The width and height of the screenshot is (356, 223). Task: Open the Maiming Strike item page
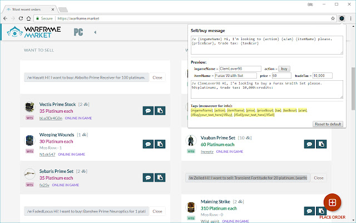pyautogui.click(x=215, y=202)
